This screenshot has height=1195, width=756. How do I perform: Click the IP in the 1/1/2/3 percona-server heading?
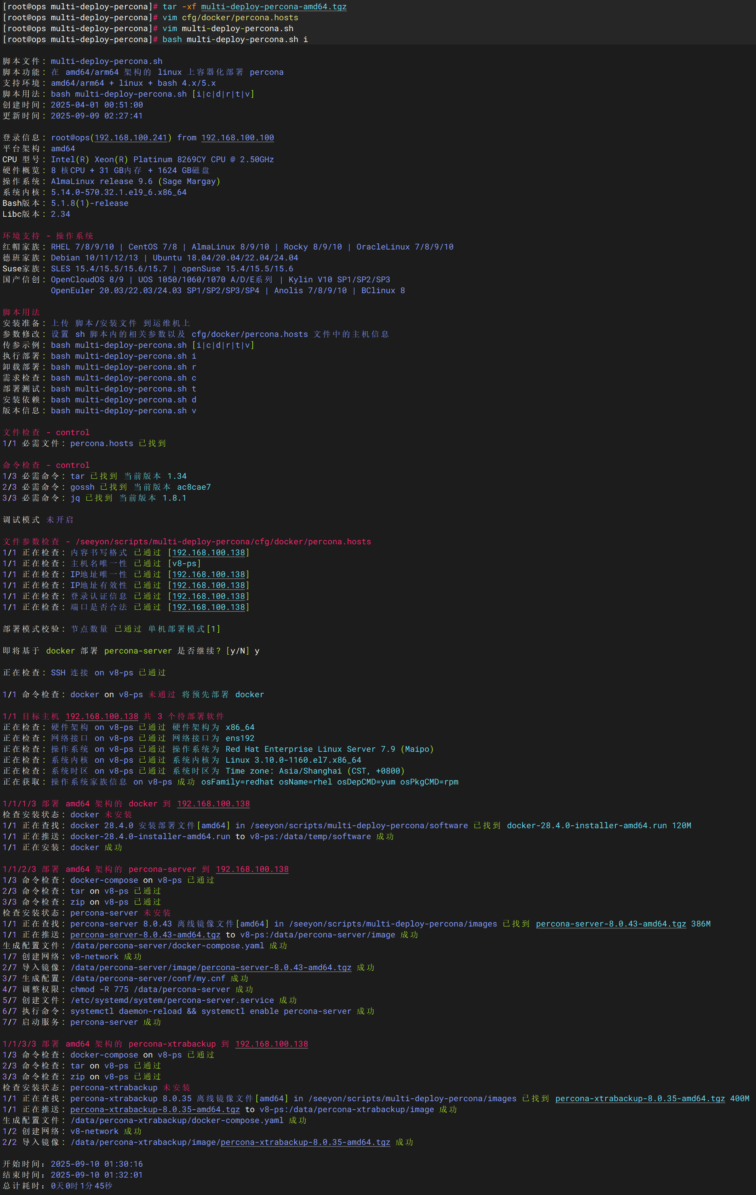click(252, 869)
